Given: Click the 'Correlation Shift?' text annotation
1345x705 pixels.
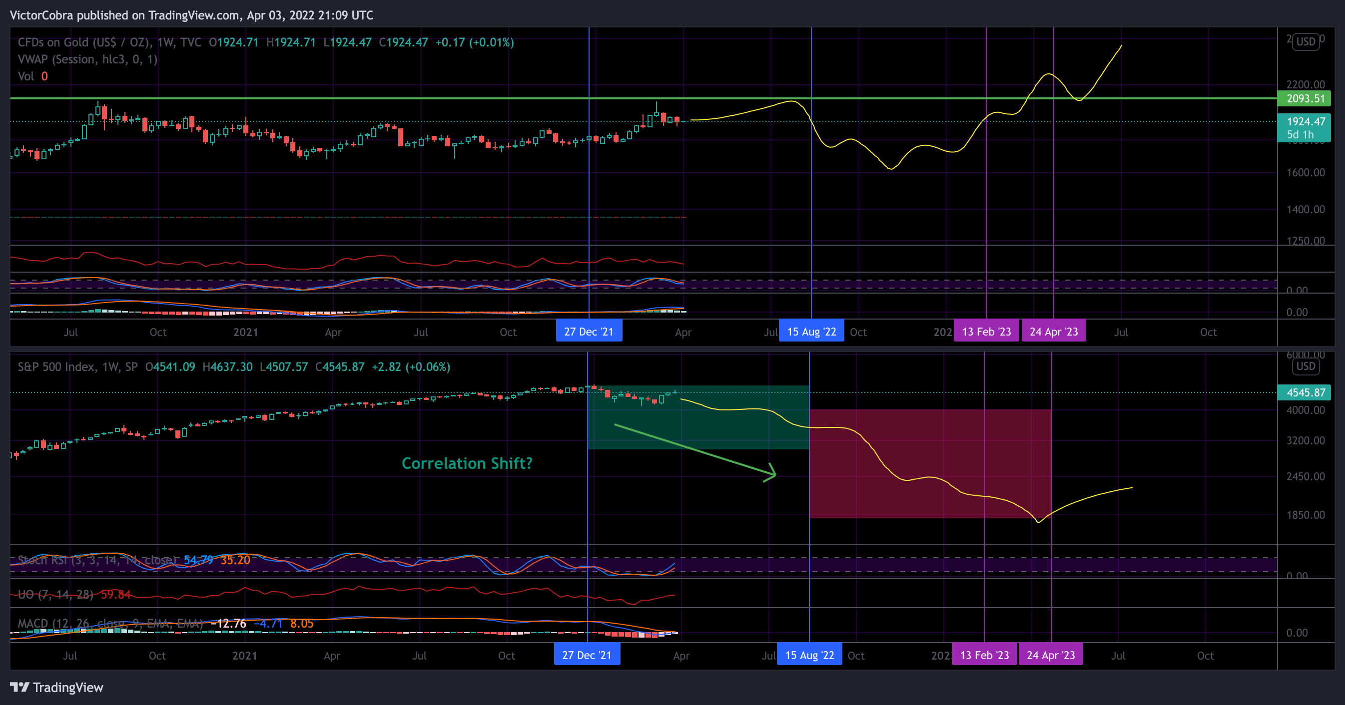Looking at the screenshot, I should pos(467,463).
